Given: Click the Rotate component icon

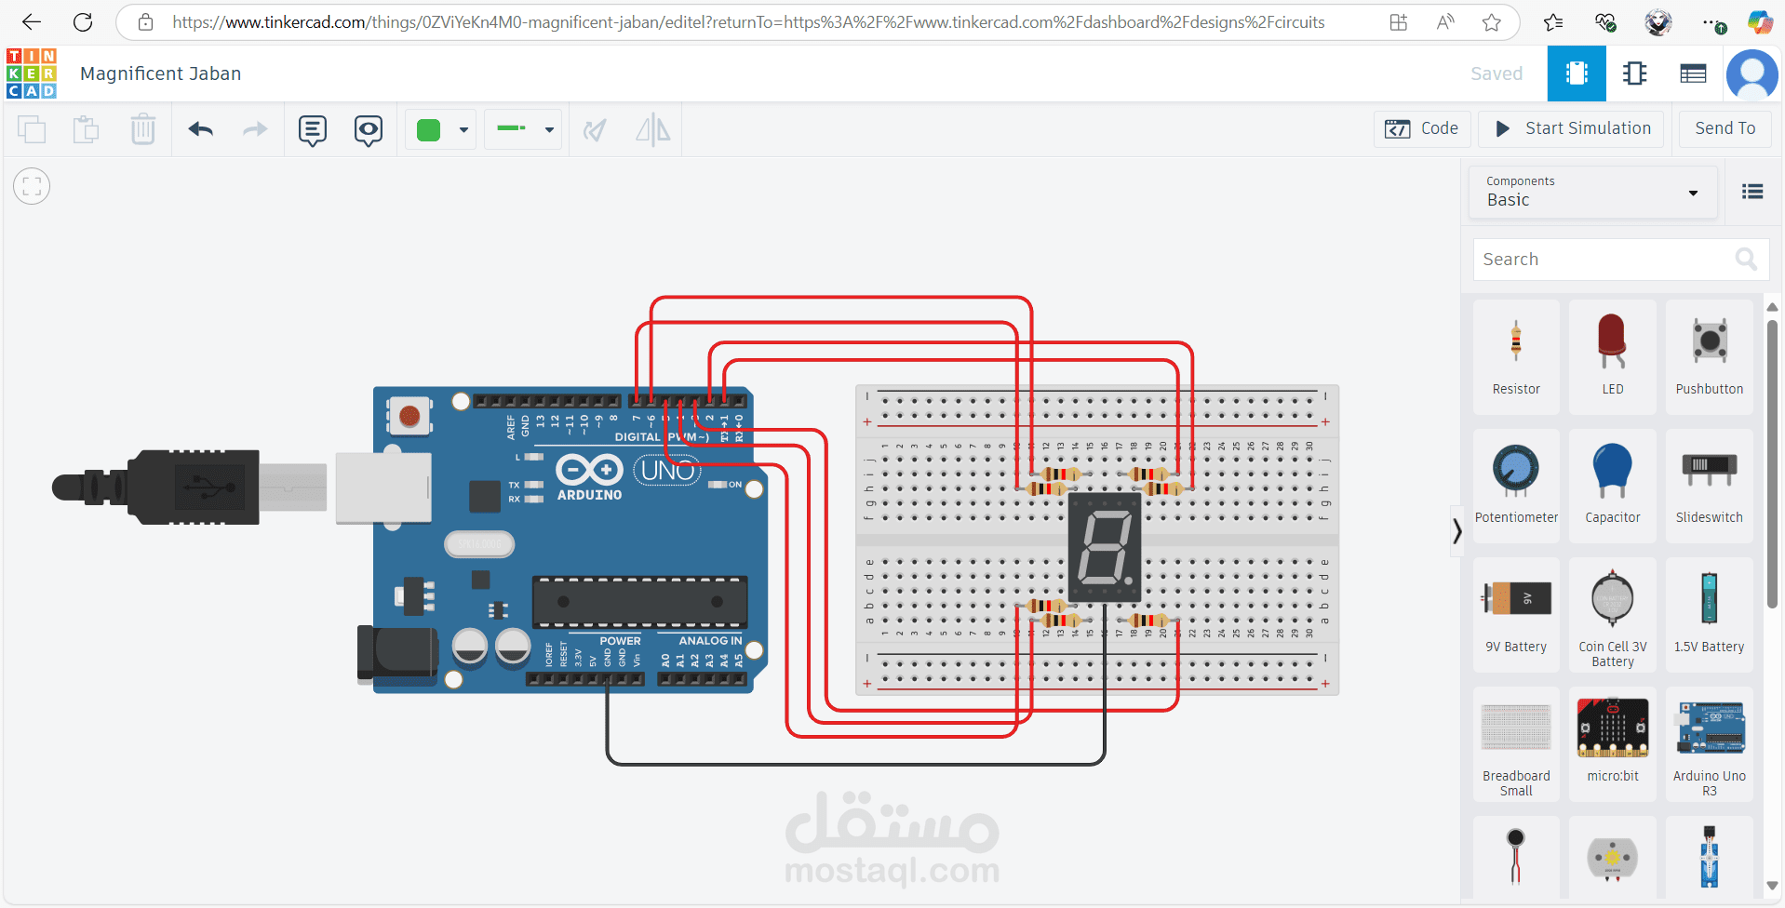Looking at the screenshot, I should 595,129.
